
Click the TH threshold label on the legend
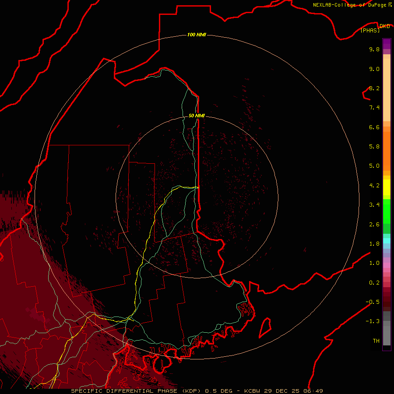tap(376, 341)
